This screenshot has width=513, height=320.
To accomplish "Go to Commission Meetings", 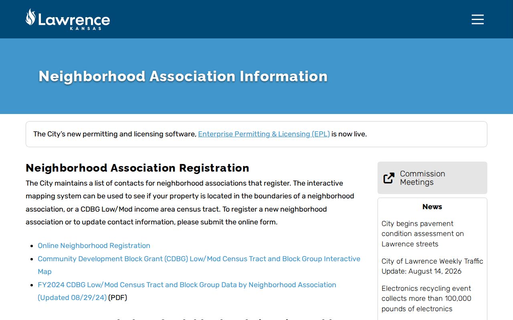I will click(432, 178).
